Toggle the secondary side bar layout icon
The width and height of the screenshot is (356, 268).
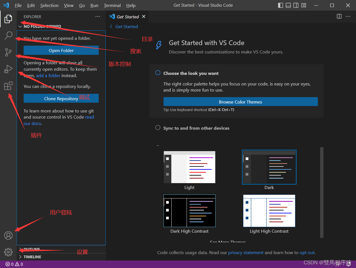pos(296,5)
